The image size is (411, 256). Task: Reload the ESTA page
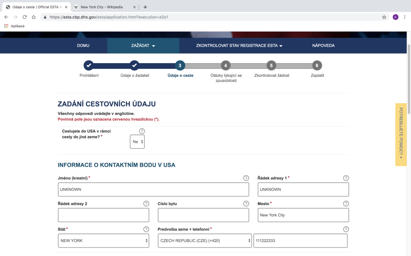(x=24, y=17)
